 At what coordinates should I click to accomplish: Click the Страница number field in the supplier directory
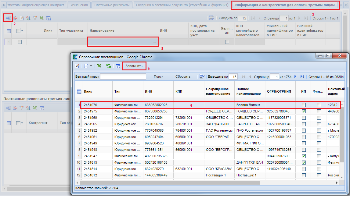click(x=274, y=76)
